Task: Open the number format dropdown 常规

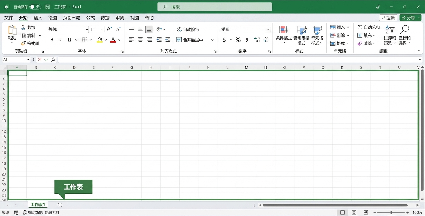Action: (268, 29)
